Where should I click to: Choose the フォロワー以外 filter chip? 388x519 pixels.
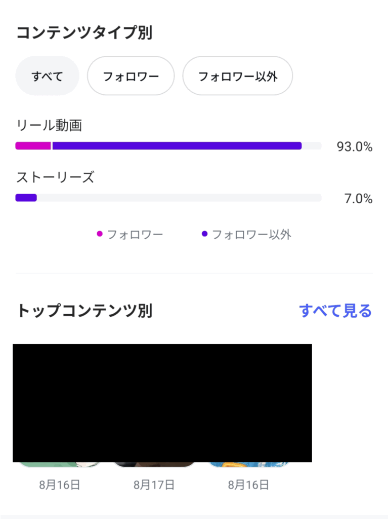(x=237, y=76)
